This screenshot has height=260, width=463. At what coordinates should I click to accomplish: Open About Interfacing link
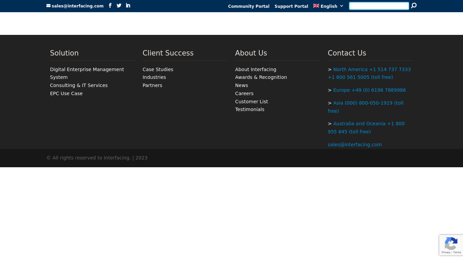tap(256, 69)
